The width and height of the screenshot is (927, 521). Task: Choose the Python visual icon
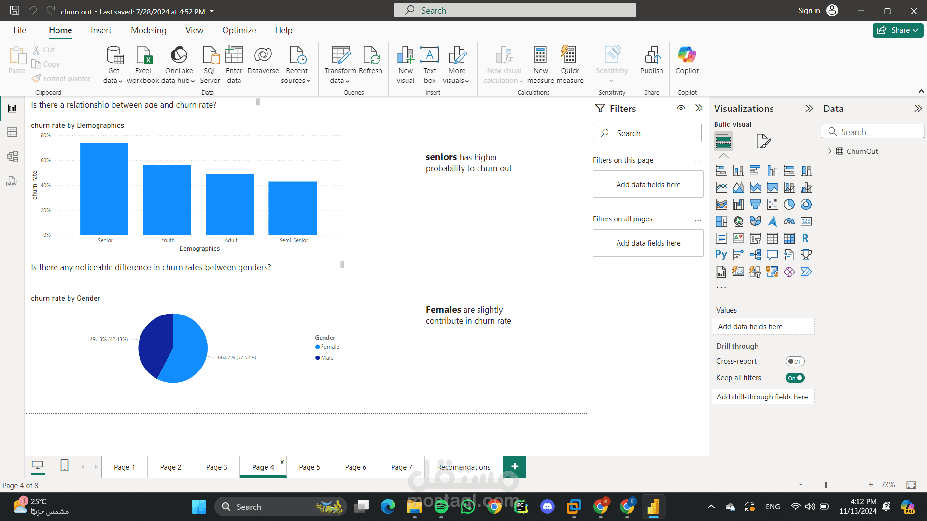pos(721,255)
